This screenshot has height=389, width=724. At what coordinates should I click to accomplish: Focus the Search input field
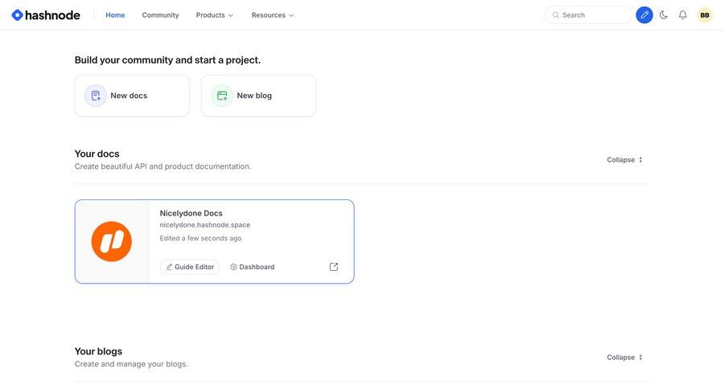(588, 15)
